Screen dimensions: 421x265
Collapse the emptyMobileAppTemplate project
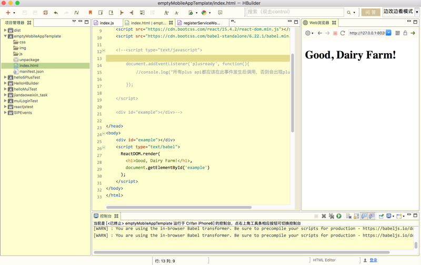[x=5, y=36]
